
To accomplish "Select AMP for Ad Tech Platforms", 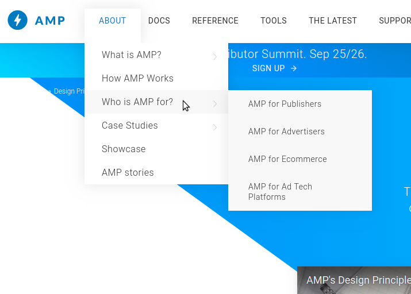I will [x=280, y=192].
